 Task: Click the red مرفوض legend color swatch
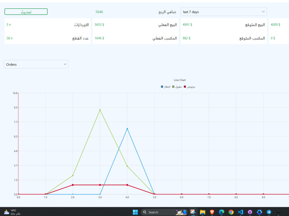[x=184, y=86]
